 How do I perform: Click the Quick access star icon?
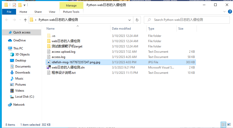point(10,32)
